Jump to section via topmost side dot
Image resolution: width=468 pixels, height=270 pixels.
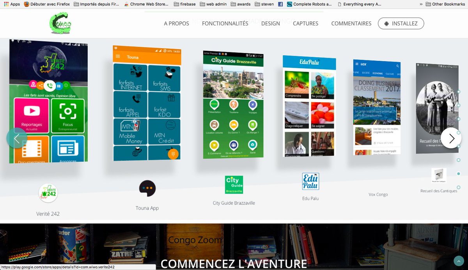(x=459, y=92)
